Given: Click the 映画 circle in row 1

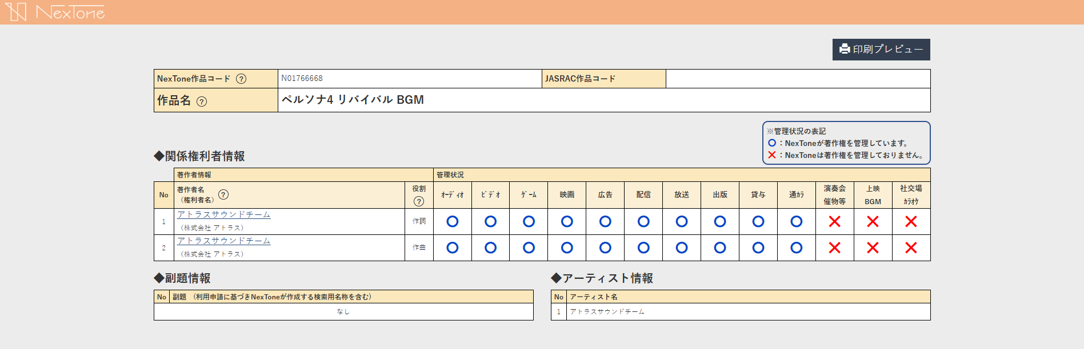Looking at the screenshot, I should [x=567, y=221].
